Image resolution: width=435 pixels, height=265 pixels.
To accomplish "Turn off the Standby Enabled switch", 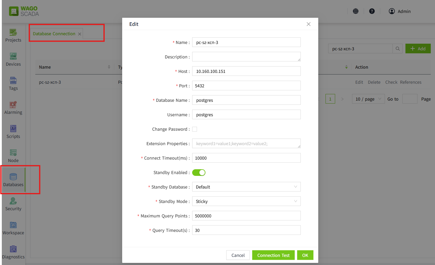I will [199, 173].
